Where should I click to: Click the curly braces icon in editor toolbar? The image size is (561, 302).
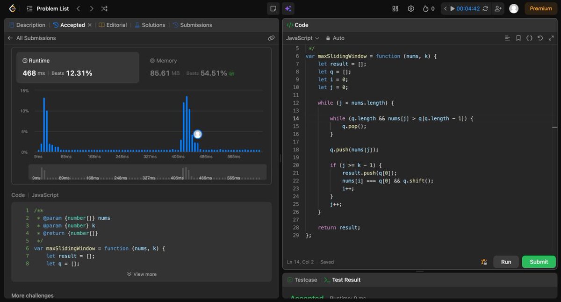pos(529,38)
